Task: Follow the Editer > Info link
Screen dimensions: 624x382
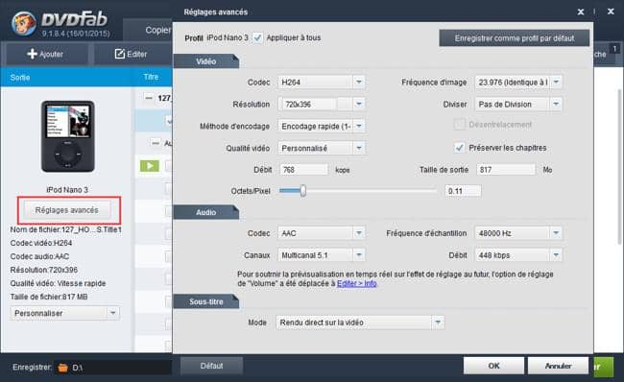Action: [x=356, y=283]
